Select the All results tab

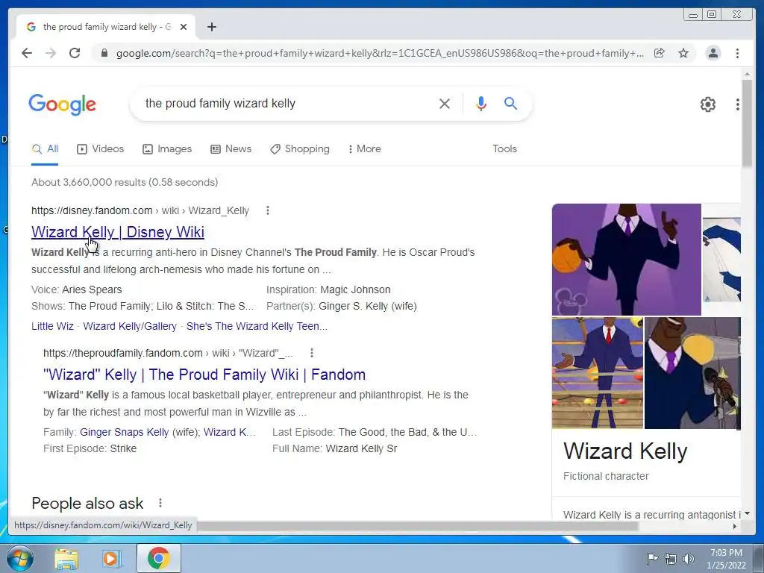click(x=45, y=149)
